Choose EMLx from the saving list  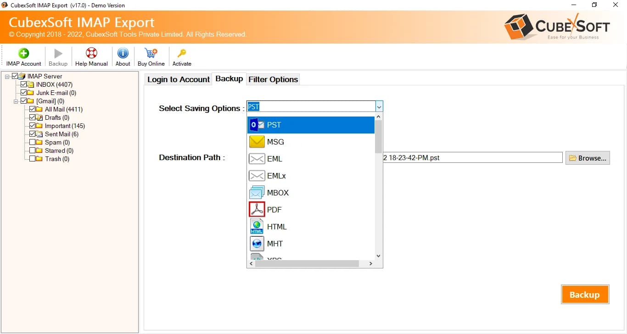pyautogui.click(x=311, y=176)
